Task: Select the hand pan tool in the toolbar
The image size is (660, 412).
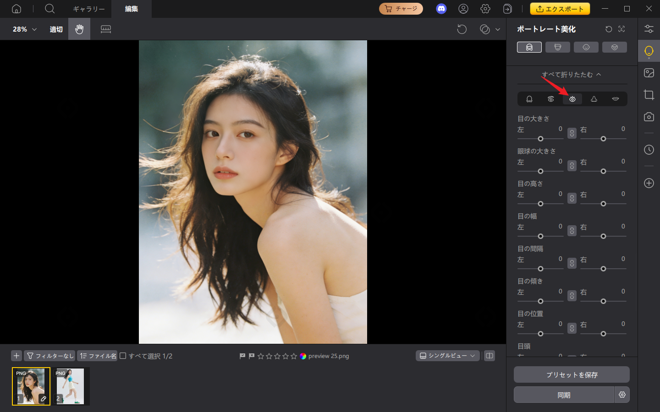Action: pyautogui.click(x=79, y=29)
